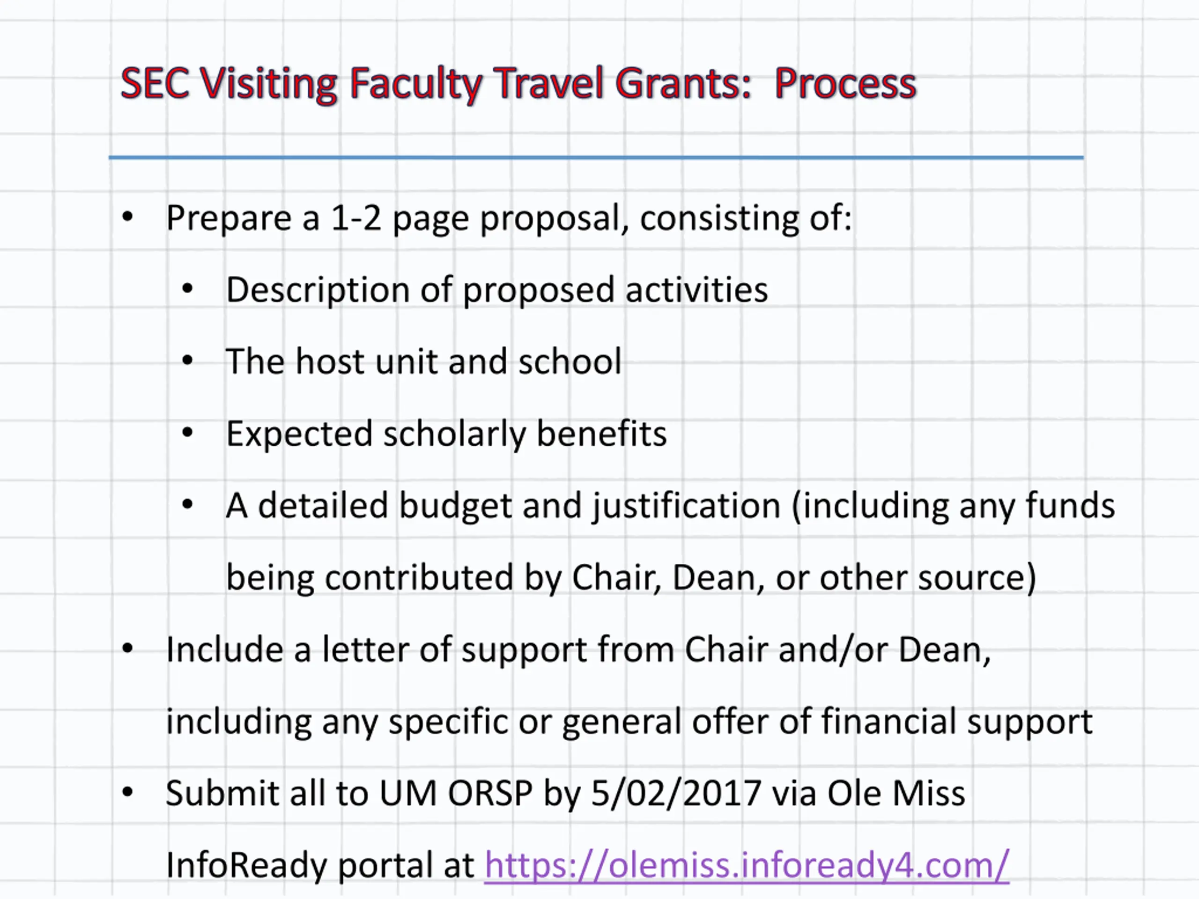Click the bullet before A detailed budget
1199x899 pixels.
pos(187,504)
